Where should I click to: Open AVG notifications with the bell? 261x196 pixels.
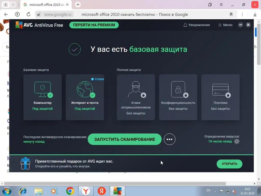(197, 25)
